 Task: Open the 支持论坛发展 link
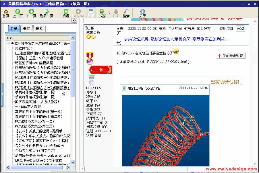136,39
